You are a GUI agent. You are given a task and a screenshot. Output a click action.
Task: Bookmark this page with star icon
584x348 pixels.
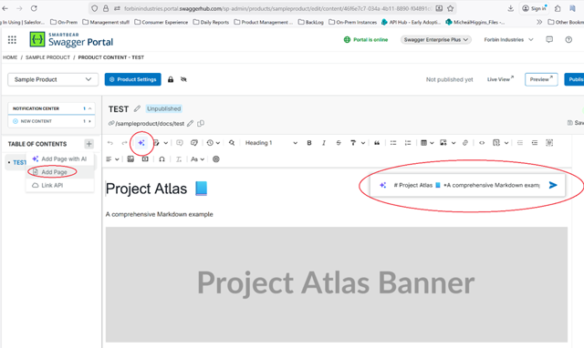[x=450, y=8]
